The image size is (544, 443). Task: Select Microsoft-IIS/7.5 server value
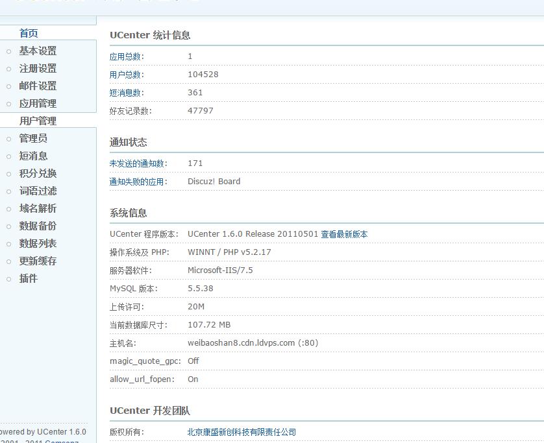[x=220, y=270]
